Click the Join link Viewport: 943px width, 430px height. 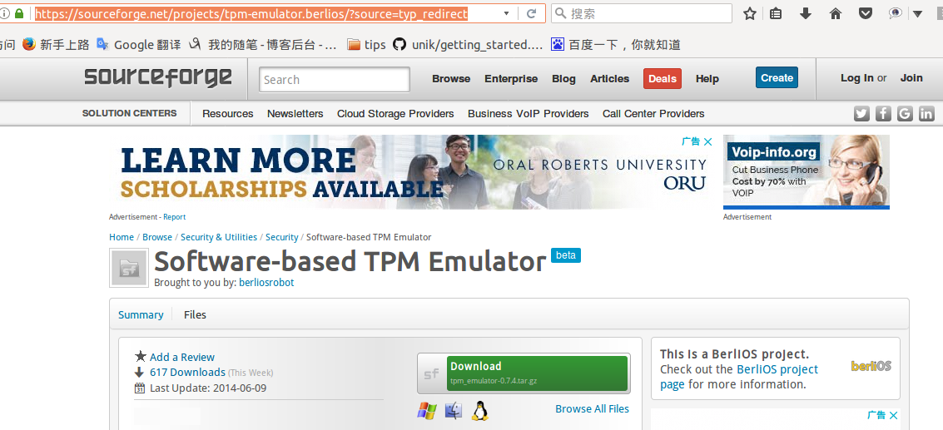pos(911,78)
